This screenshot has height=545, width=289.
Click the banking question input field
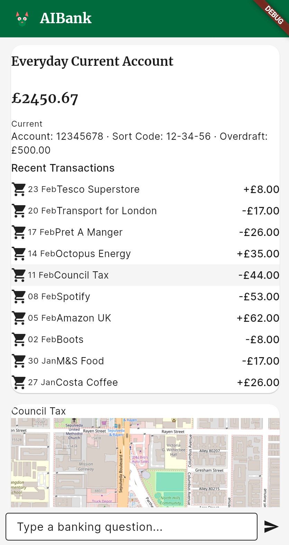click(x=132, y=527)
